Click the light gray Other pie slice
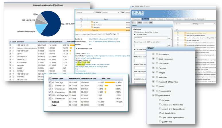The height and width of the screenshot is (128, 222). click(42, 18)
